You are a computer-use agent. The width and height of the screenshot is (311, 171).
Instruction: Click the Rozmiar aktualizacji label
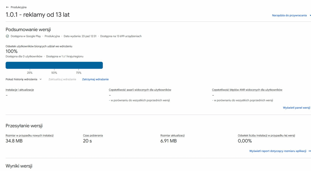point(172,136)
